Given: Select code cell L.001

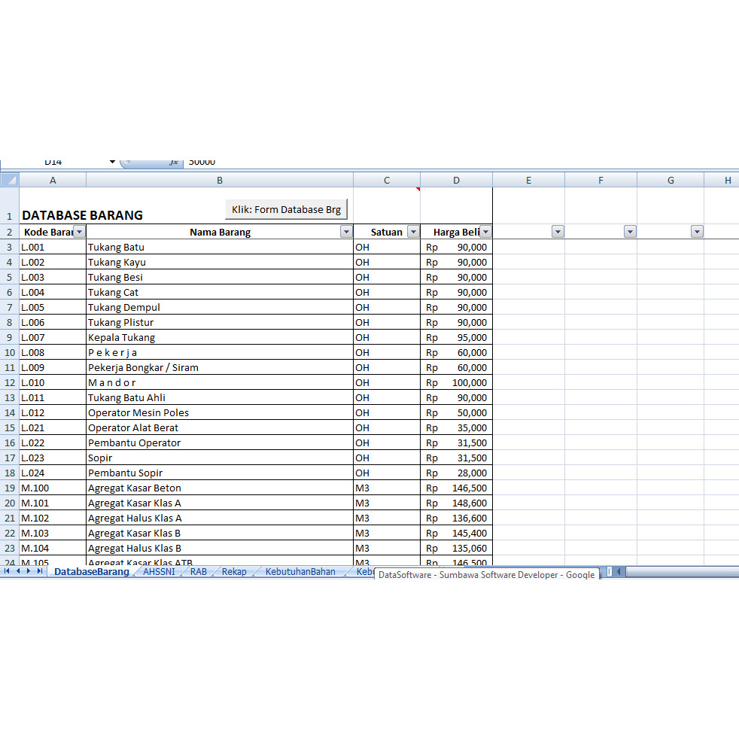Looking at the screenshot, I should (53, 247).
